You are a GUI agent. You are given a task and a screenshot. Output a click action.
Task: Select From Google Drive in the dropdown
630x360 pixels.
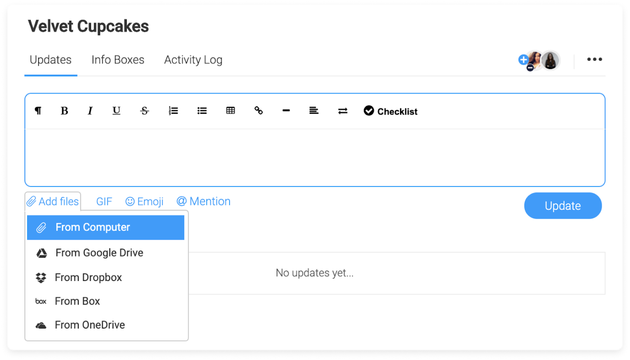pyautogui.click(x=99, y=253)
